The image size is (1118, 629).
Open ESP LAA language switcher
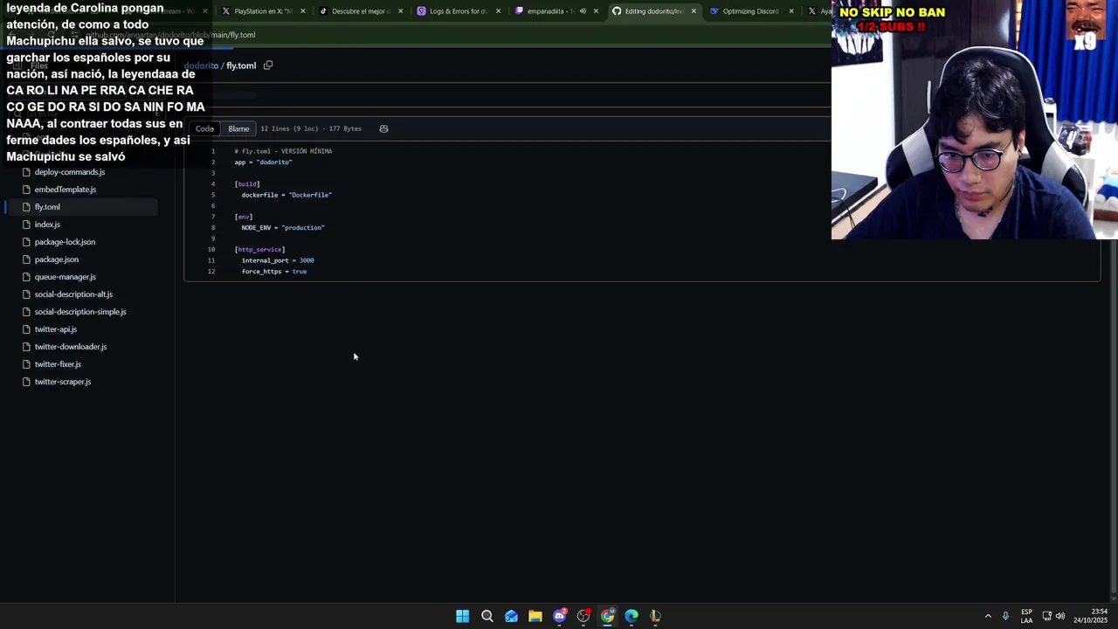(1026, 616)
